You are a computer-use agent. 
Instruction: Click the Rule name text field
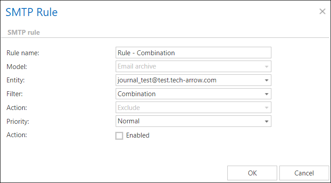[193, 53]
